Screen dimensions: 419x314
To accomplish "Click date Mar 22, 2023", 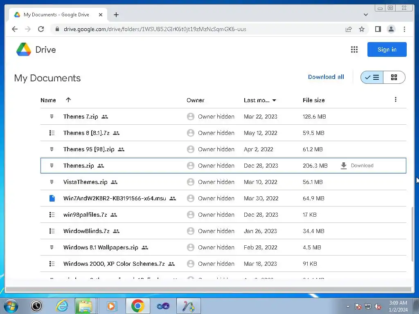I will [x=260, y=117].
